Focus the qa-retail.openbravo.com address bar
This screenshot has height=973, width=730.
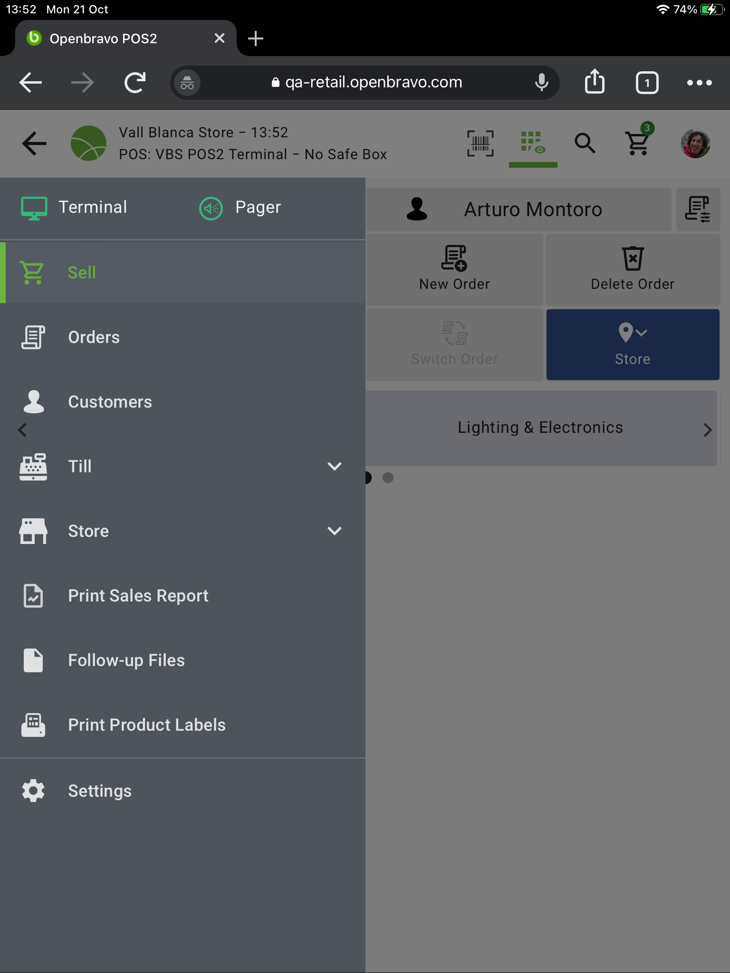click(366, 83)
